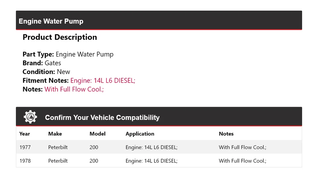Image resolution: width=318 pixels, height=178 pixels.
Task: Click the Product Description heading
Action: (x=60, y=37)
